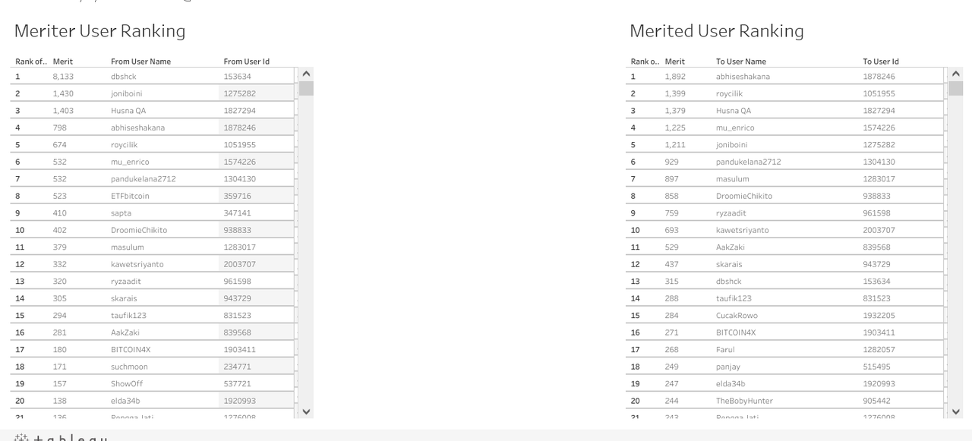Click the 8,133 merit value
This screenshot has height=441, width=972.
click(x=63, y=77)
